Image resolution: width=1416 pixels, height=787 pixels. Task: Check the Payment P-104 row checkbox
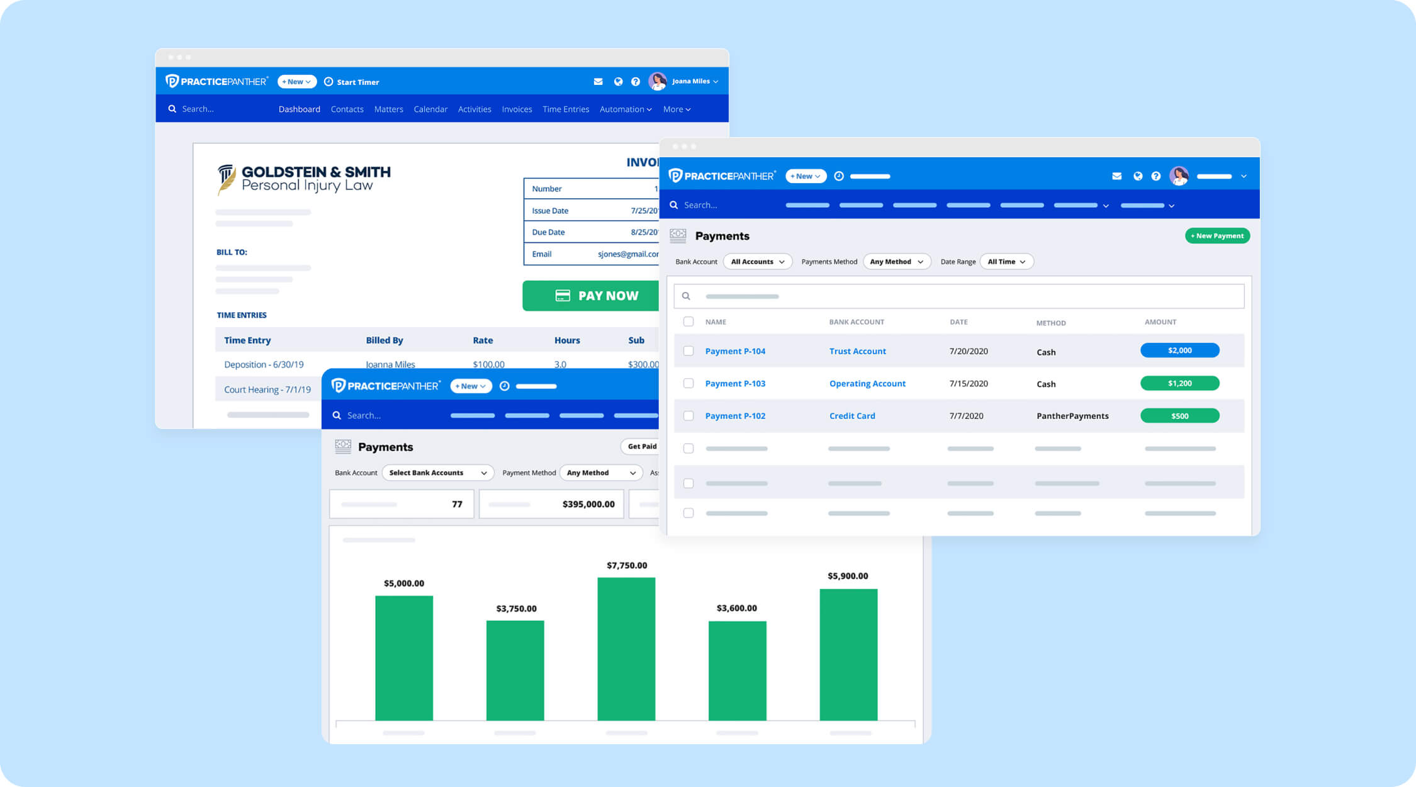[688, 350]
